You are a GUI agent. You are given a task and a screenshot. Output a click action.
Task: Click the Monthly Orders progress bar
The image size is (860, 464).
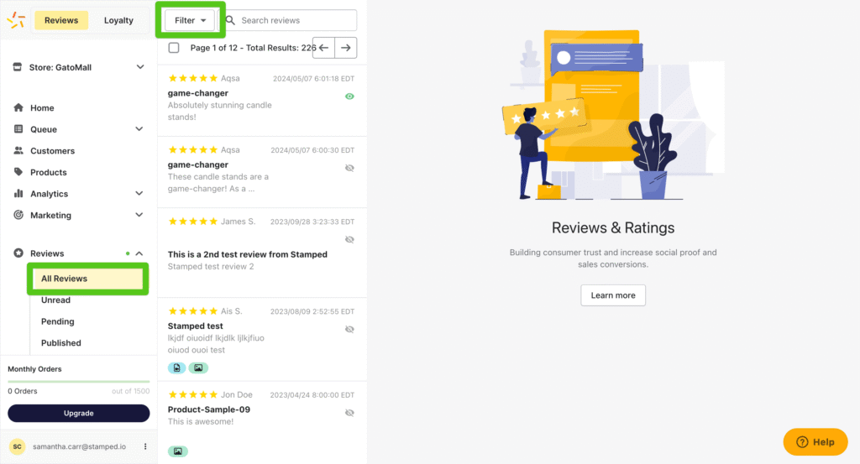[78, 382]
